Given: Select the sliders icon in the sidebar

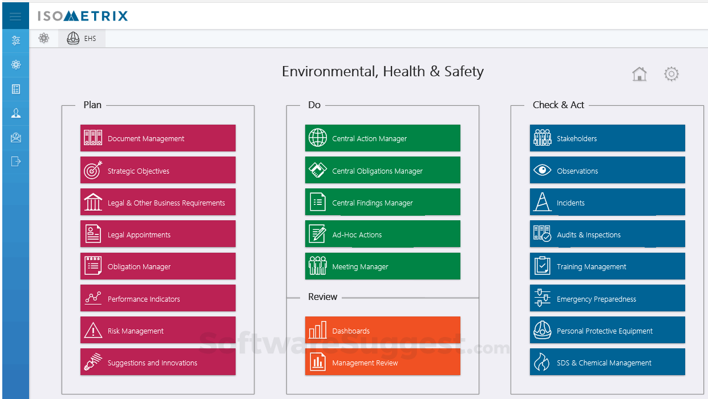Looking at the screenshot, I should 15,40.
